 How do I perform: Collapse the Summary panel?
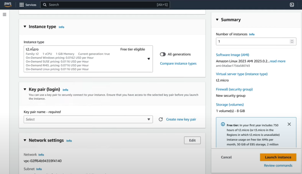pyautogui.click(x=217, y=20)
